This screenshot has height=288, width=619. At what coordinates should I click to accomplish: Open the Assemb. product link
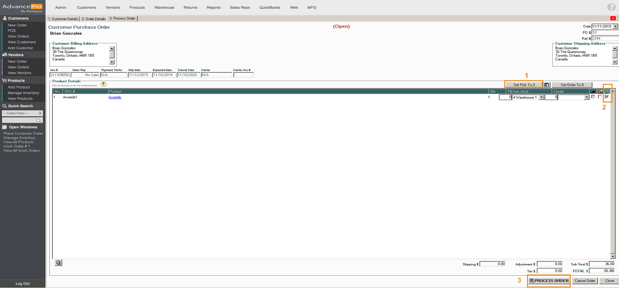click(x=115, y=97)
